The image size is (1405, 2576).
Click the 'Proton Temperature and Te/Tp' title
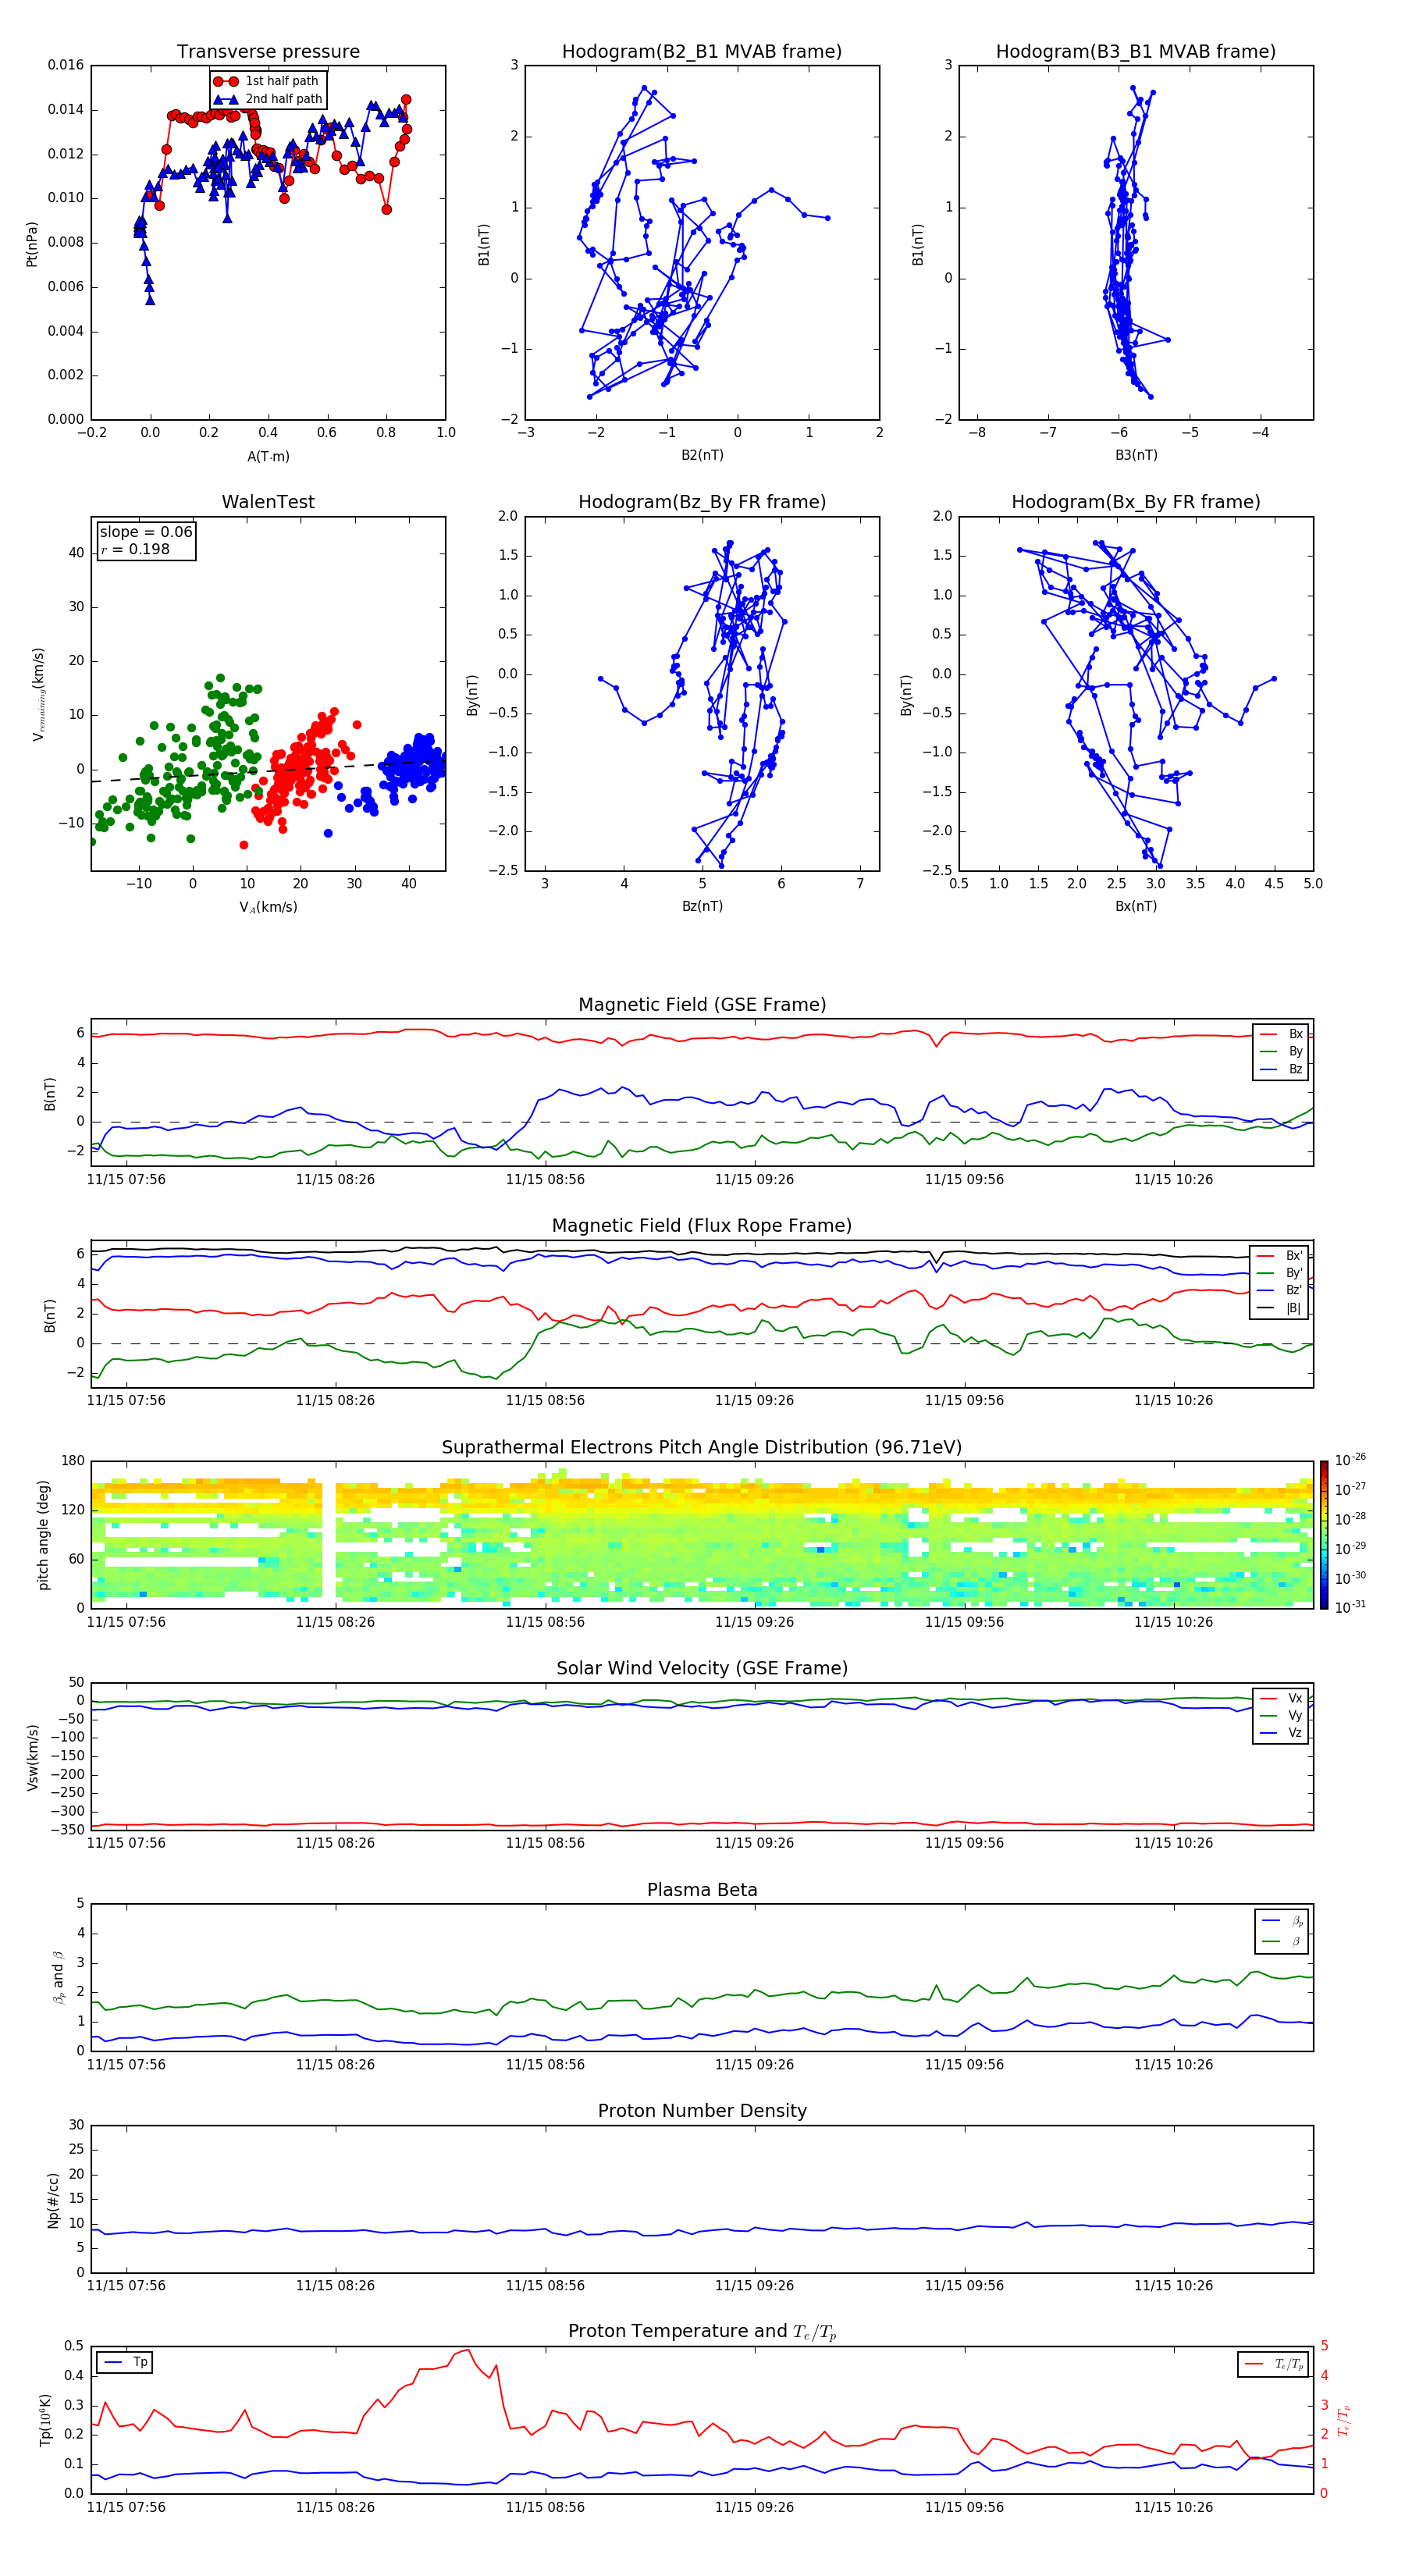(702, 2332)
